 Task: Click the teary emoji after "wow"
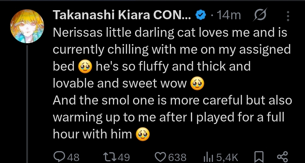click(x=197, y=83)
